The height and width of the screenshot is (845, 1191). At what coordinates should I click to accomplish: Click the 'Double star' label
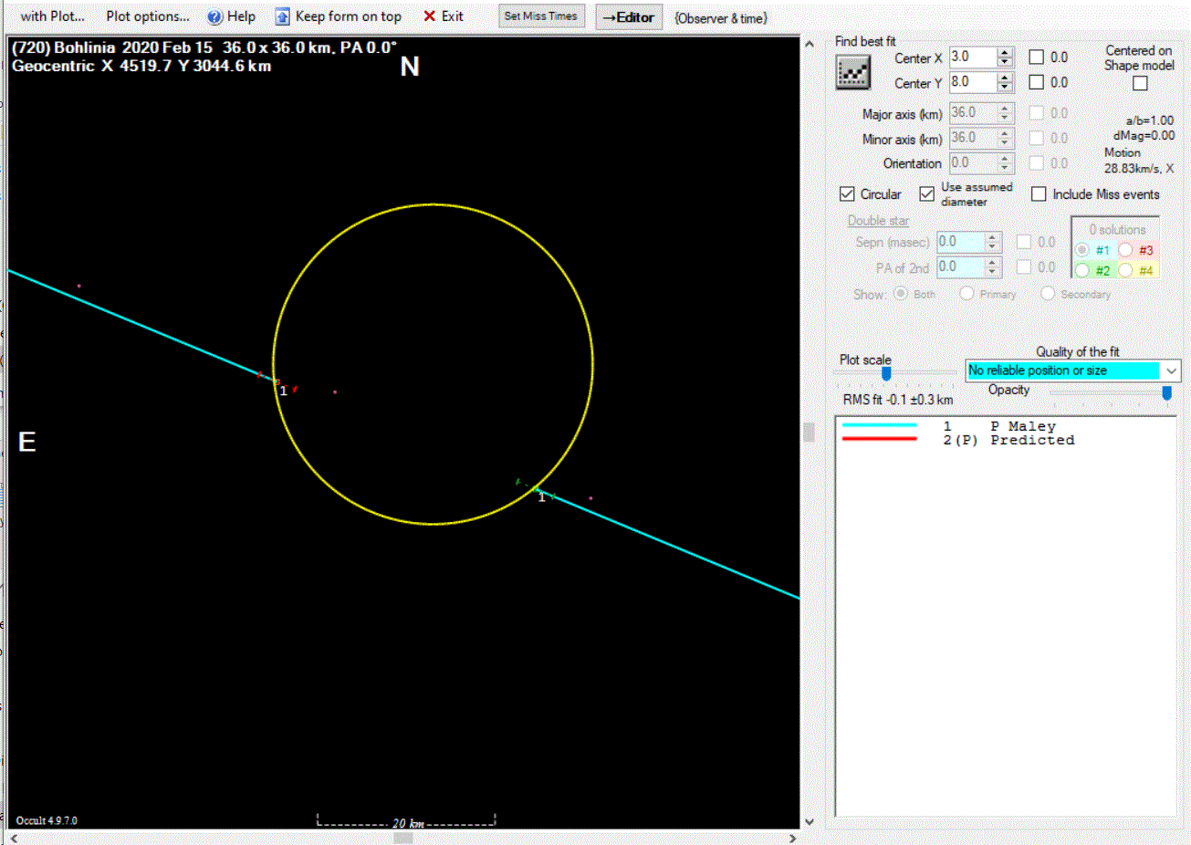(x=878, y=221)
